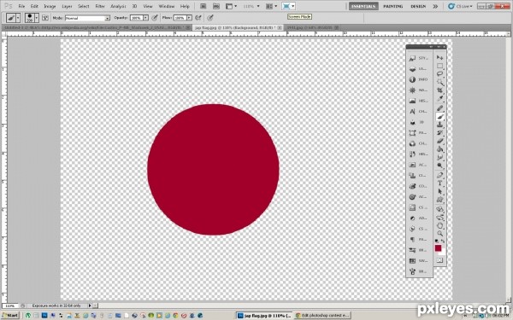513x320 pixels.
Task: Select the Type tool
Action: click(x=439, y=183)
